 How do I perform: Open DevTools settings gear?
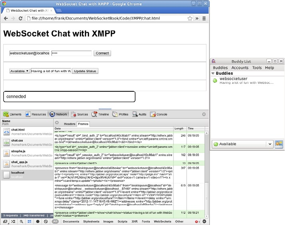[x=204, y=221]
